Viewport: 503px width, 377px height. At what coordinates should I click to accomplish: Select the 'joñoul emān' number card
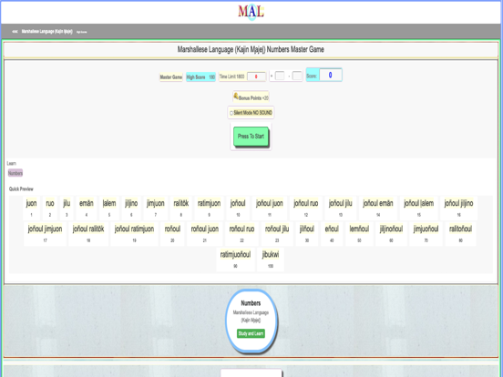point(378,208)
